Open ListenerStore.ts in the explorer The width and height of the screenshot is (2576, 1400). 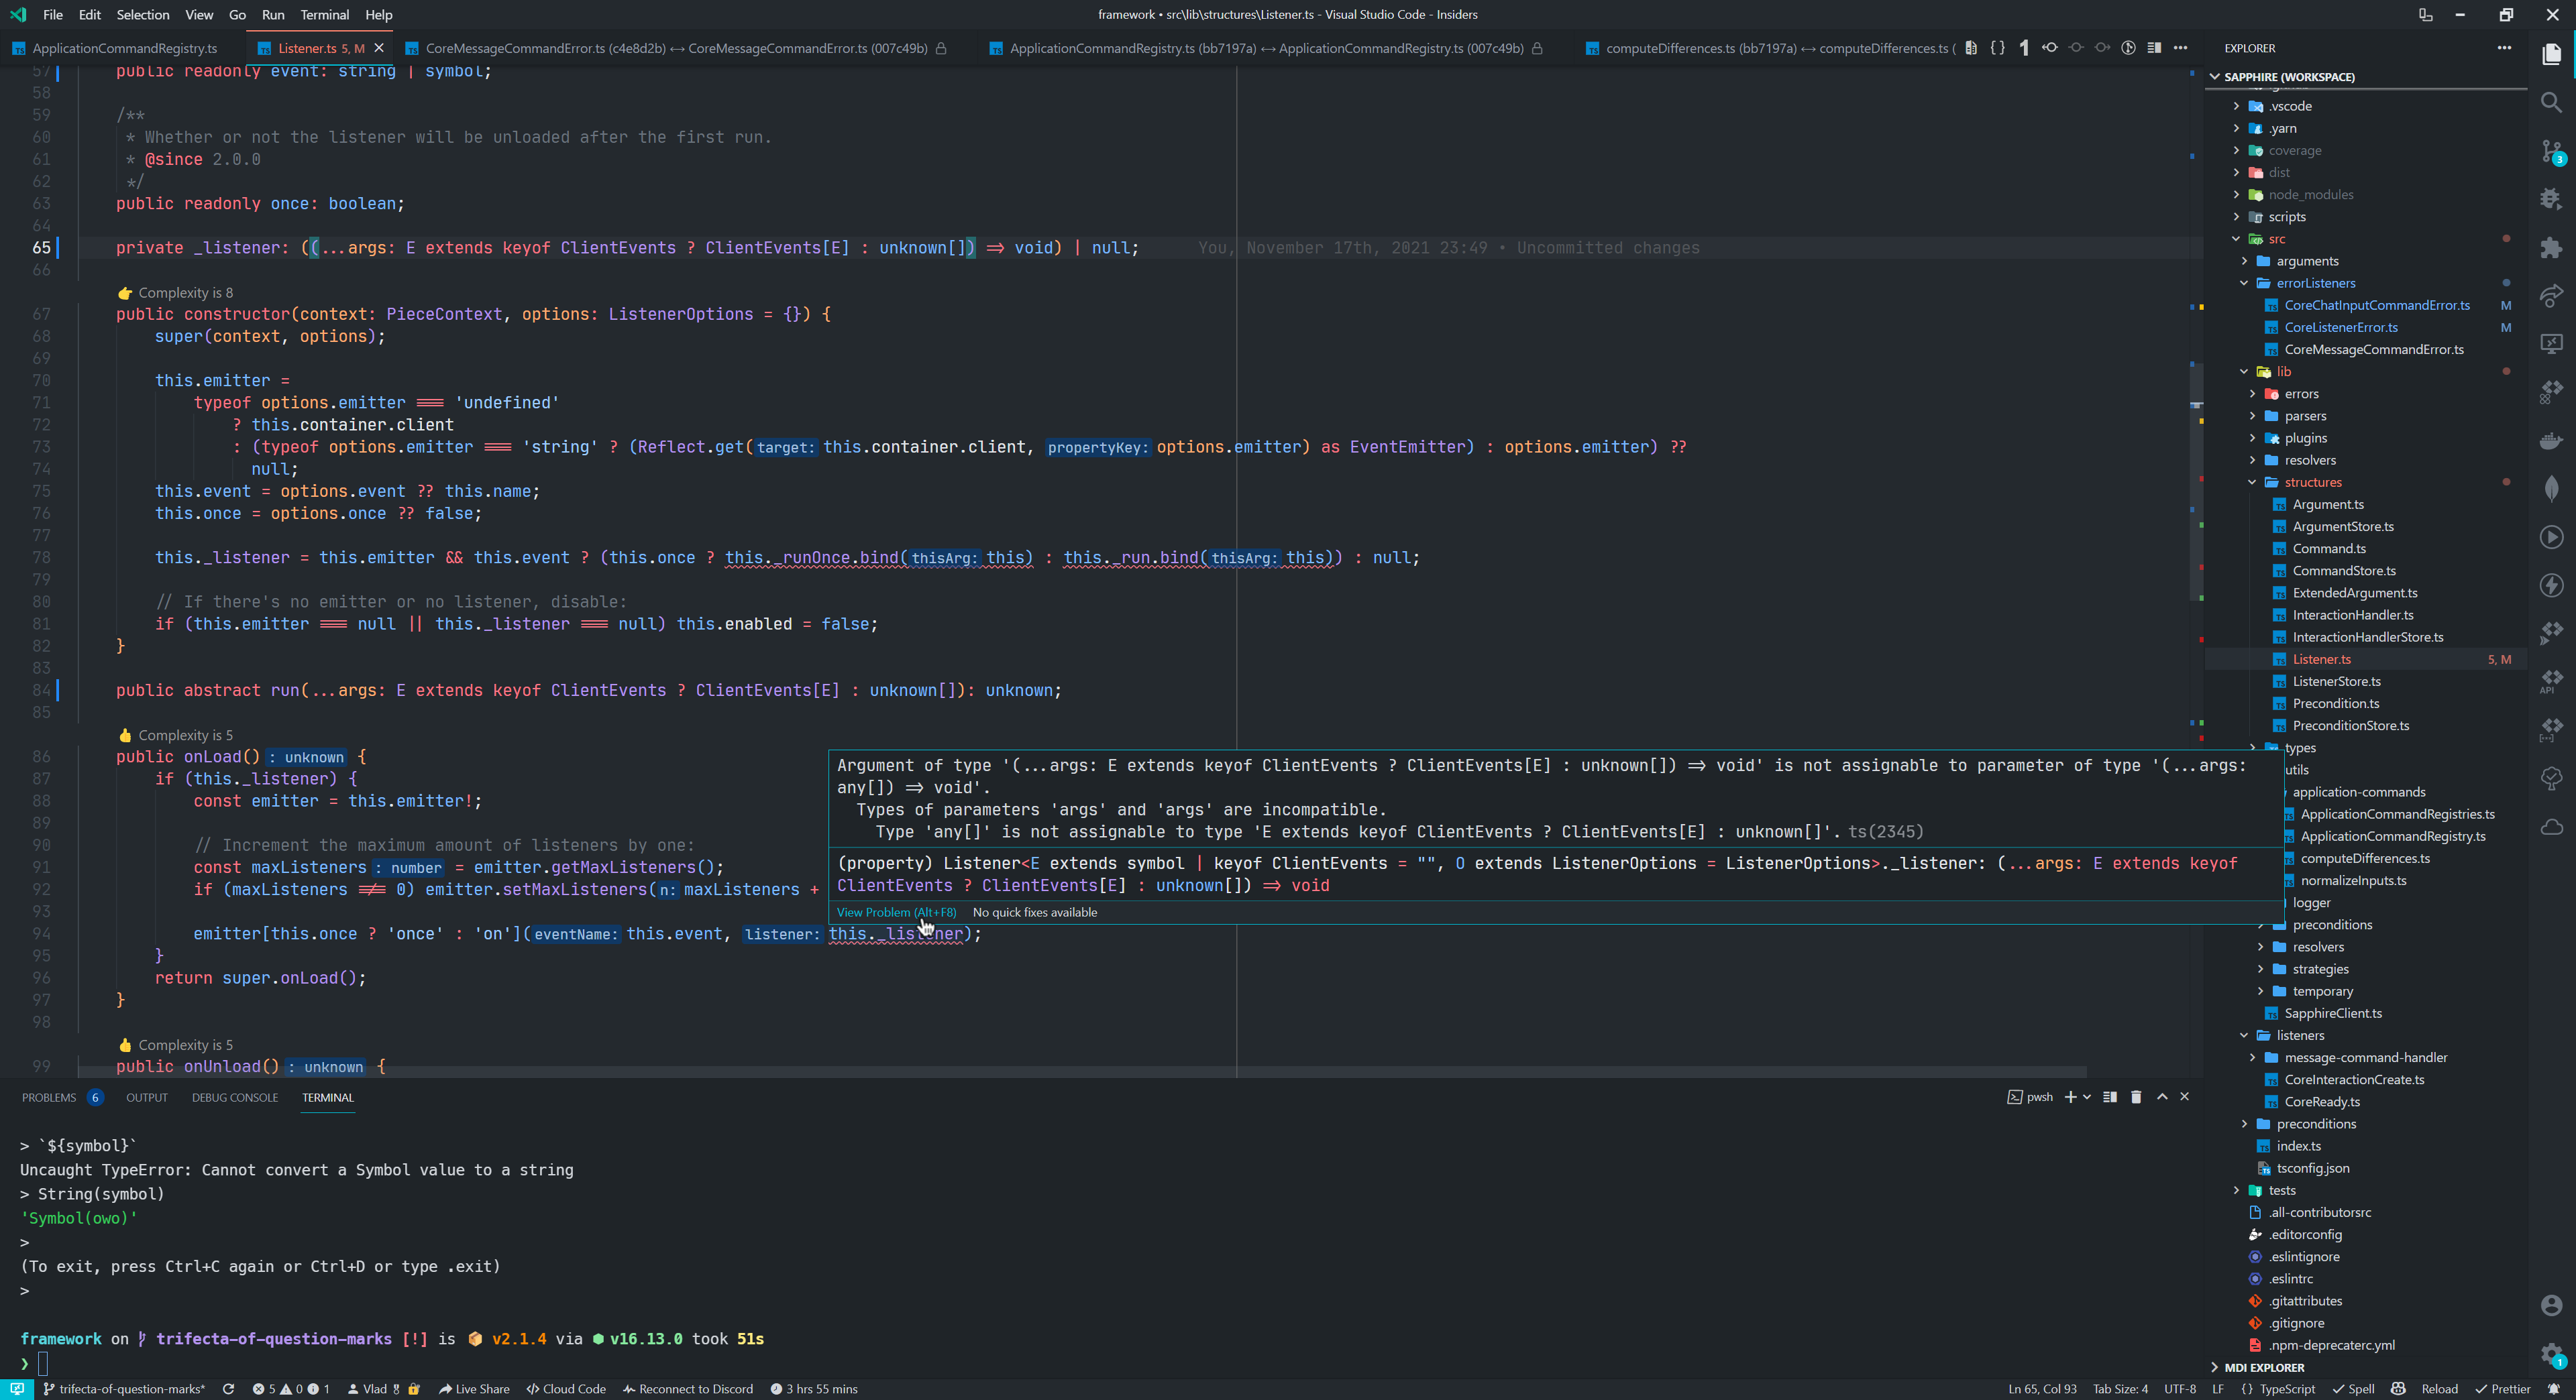coord(2336,681)
